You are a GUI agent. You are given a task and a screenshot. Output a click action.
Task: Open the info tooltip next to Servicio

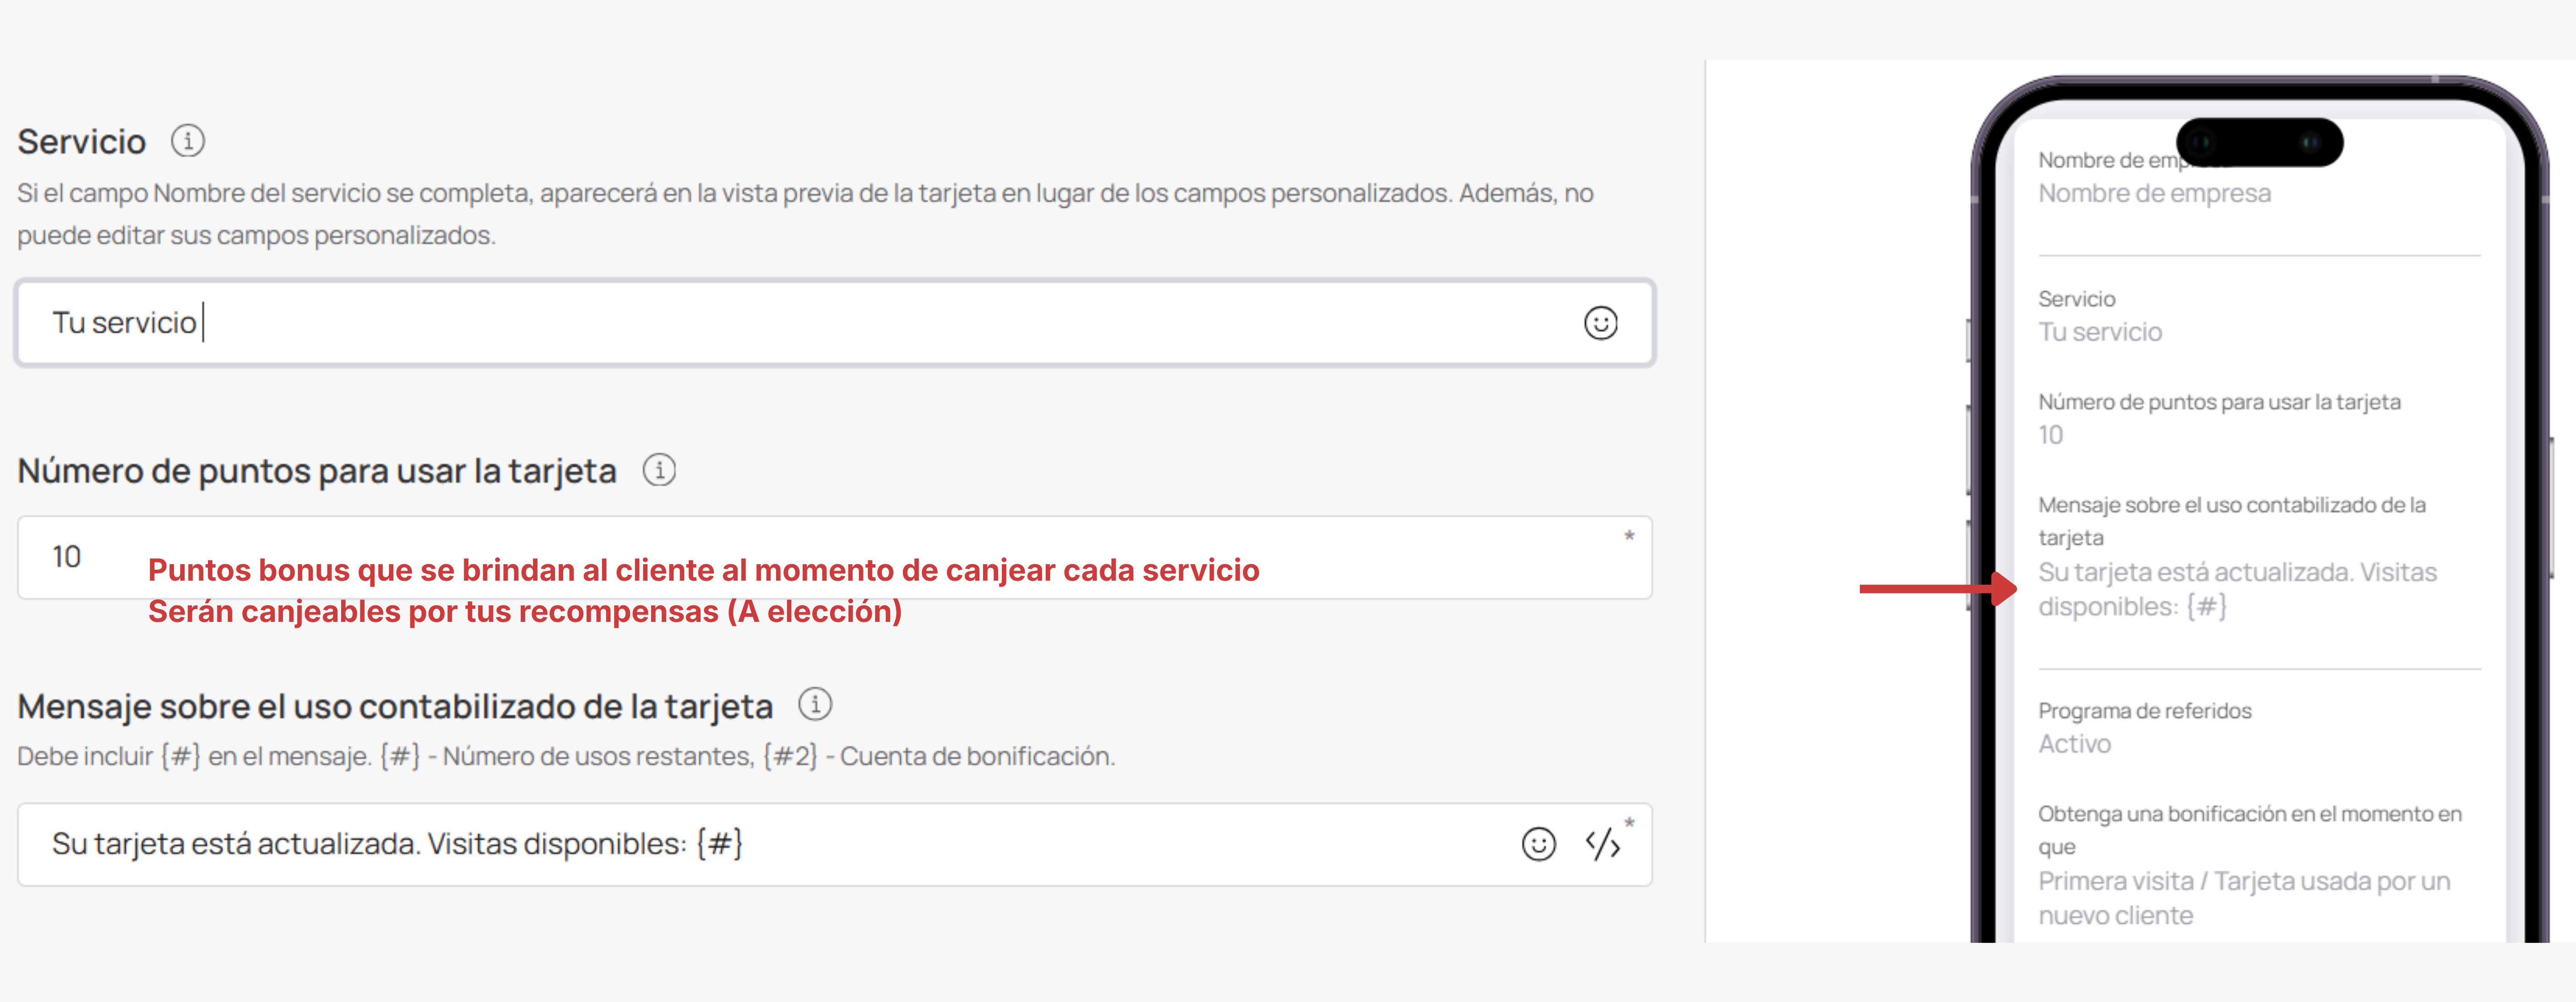click(x=188, y=141)
